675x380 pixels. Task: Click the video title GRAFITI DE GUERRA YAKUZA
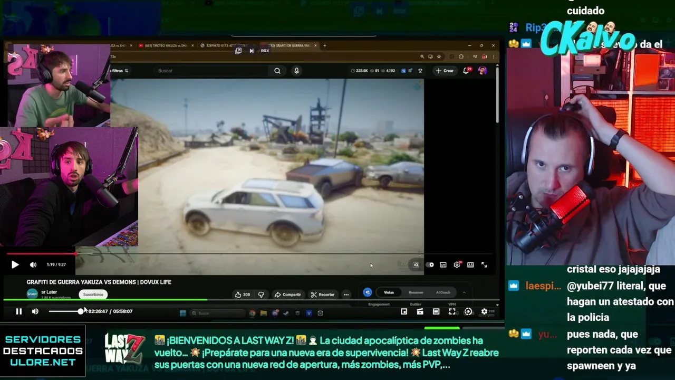(x=99, y=282)
